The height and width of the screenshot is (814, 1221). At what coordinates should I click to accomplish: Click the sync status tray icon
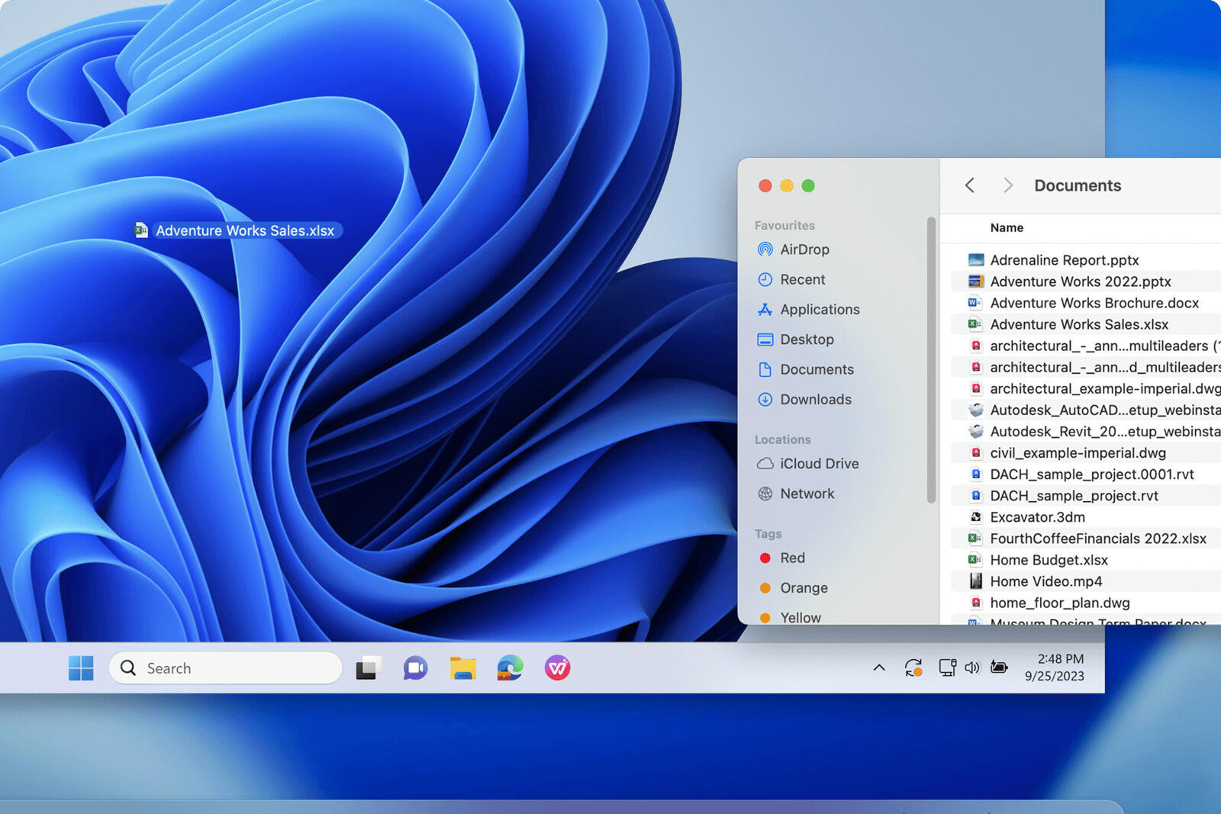(913, 668)
